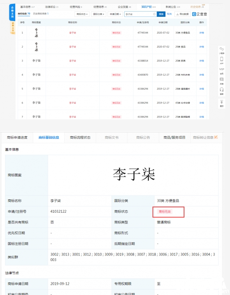Click the 商标无效 status badge in row 4
This screenshot has width=230, height=295.
point(116,75)
